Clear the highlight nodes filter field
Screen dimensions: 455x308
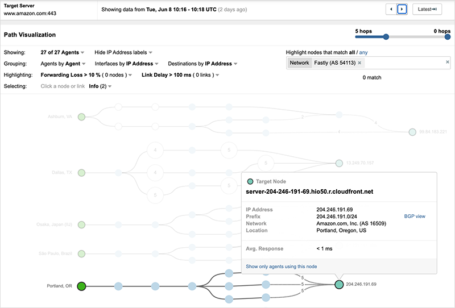coord(447,62)
